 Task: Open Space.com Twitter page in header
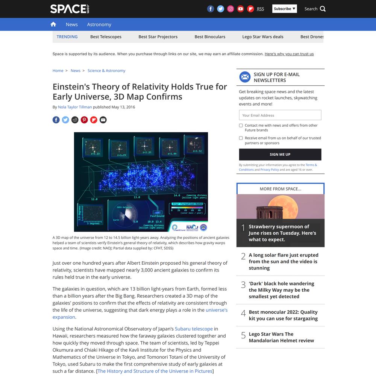(221, 9)
